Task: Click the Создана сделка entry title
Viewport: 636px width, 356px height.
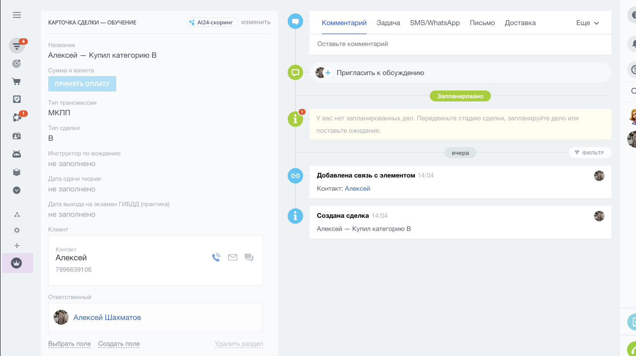Action: click(x=343, y=215)
